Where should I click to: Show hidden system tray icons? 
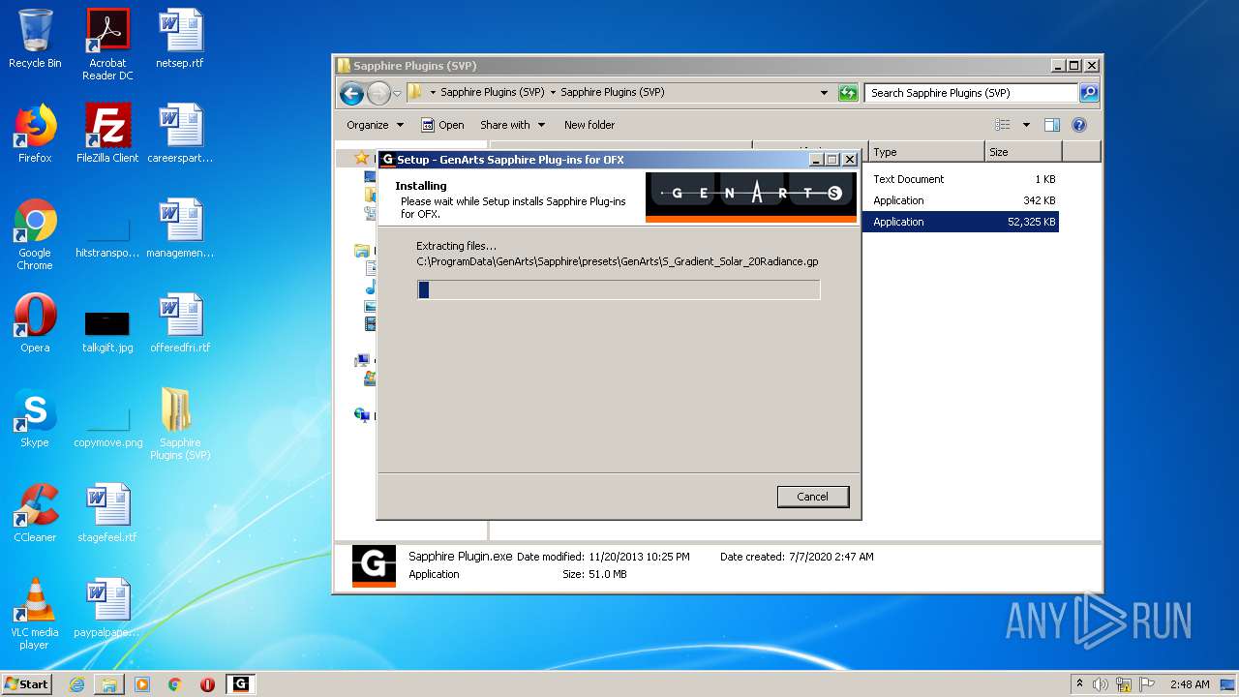point(1079,684)
